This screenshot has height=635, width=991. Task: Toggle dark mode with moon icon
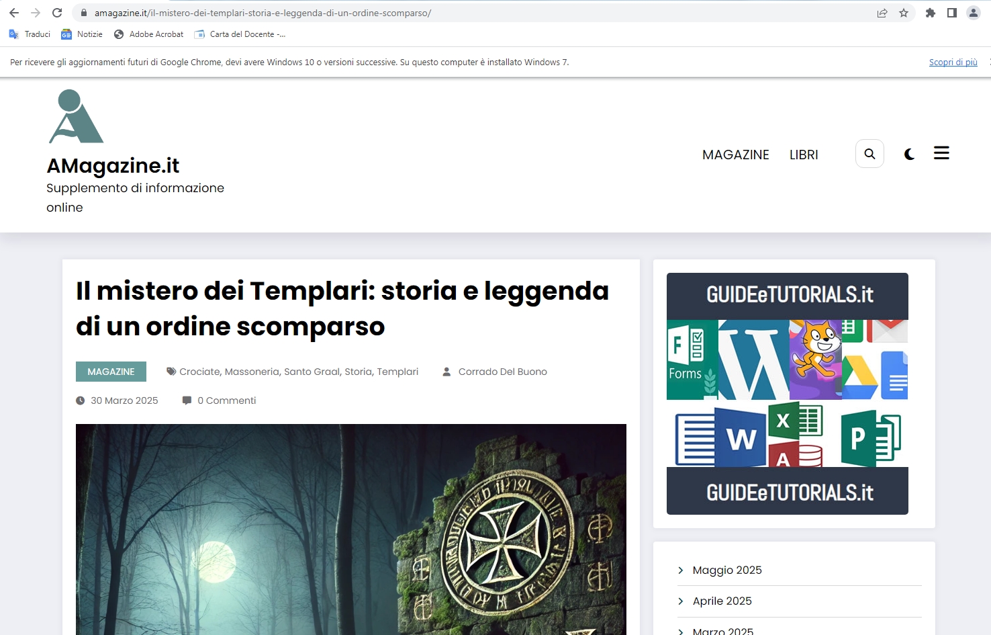(x=909, y=154)
